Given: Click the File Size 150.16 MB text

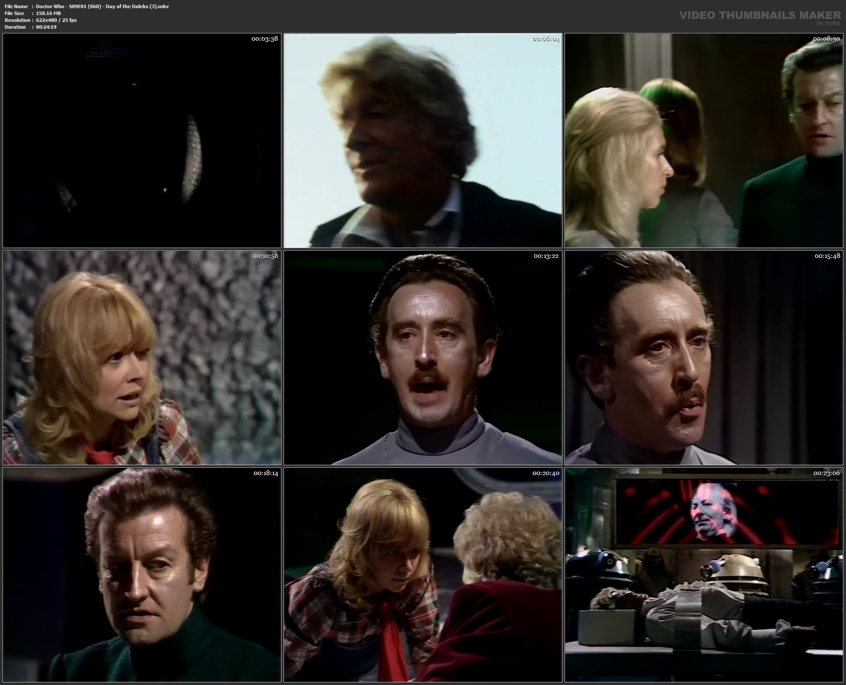Looking at the screenshot, I should tap(48, 13).
